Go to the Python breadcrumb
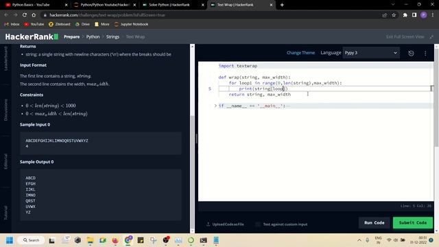Image resolution: width=439 pixels, height=247 pixels. [x=93, y=36]
